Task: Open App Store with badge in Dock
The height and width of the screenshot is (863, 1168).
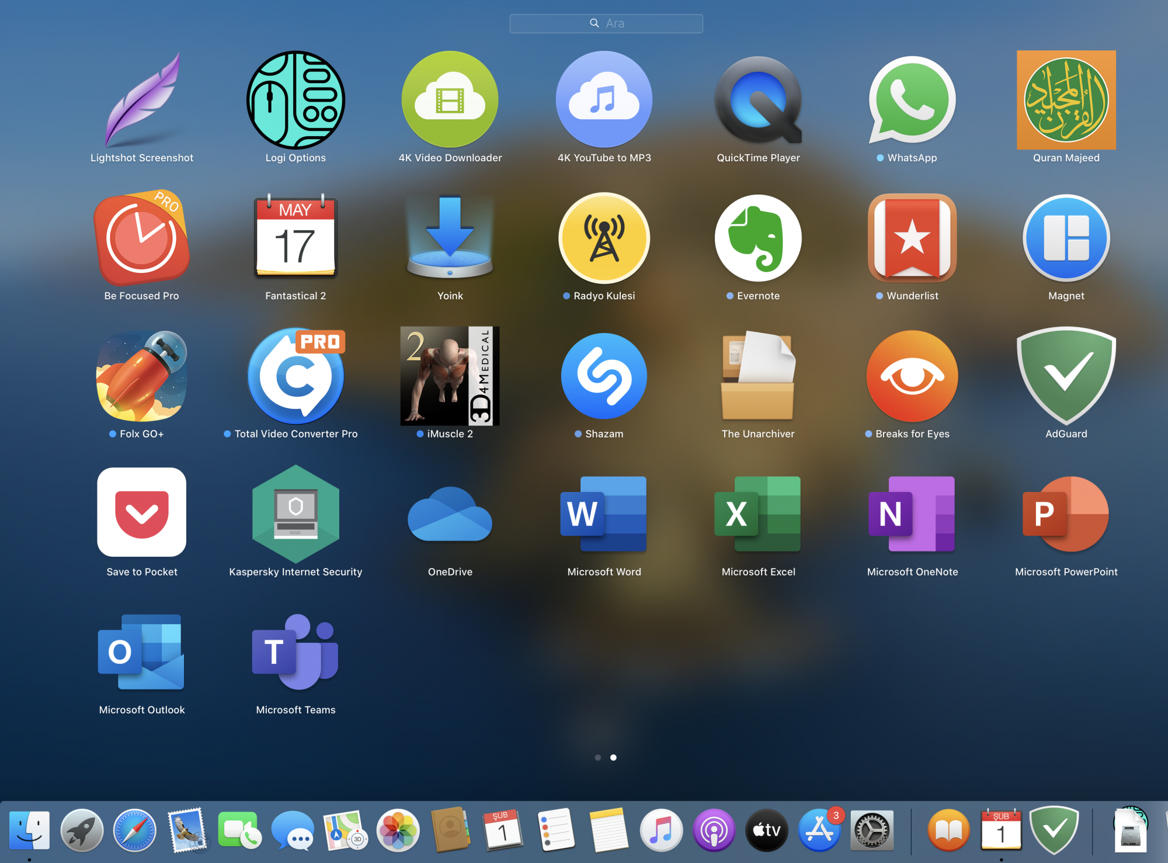Action: [819, 830]
